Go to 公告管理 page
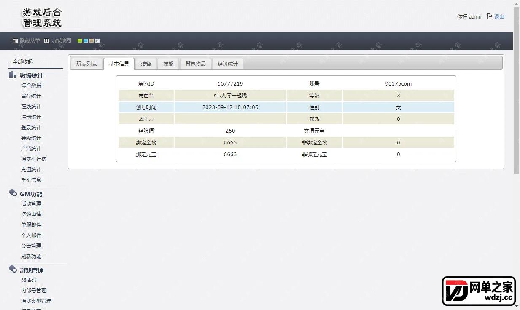 click(31, 246)
